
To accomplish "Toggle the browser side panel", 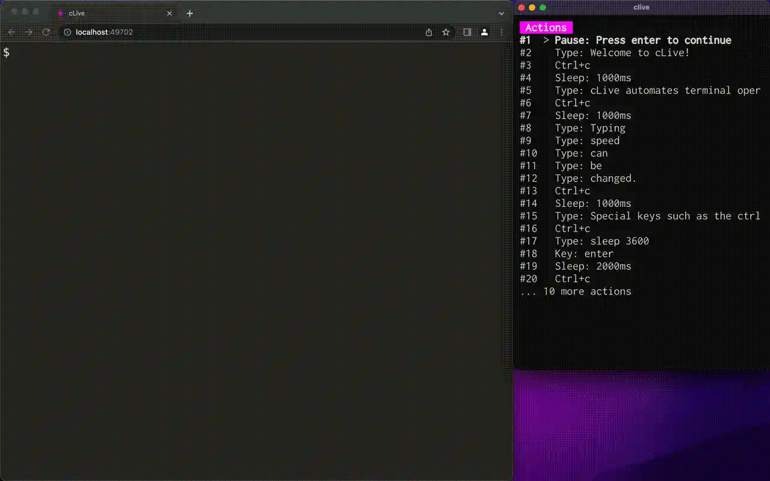I will (x=467, y=32).
